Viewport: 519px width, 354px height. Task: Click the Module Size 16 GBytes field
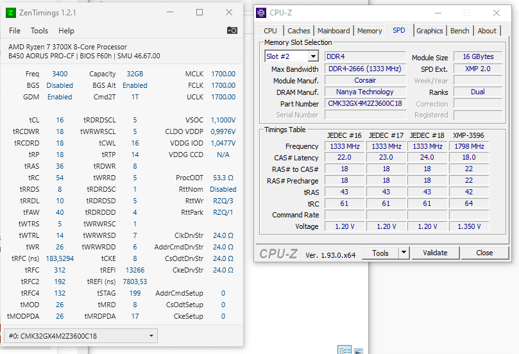point(478,56)
